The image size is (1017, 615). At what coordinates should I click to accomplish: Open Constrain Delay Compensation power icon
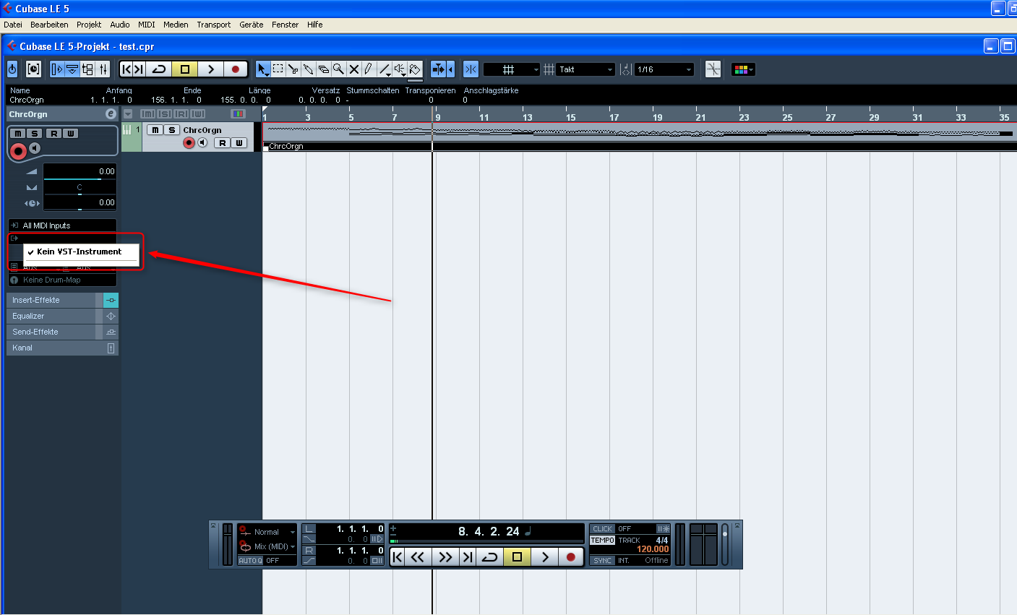point(12,69)
